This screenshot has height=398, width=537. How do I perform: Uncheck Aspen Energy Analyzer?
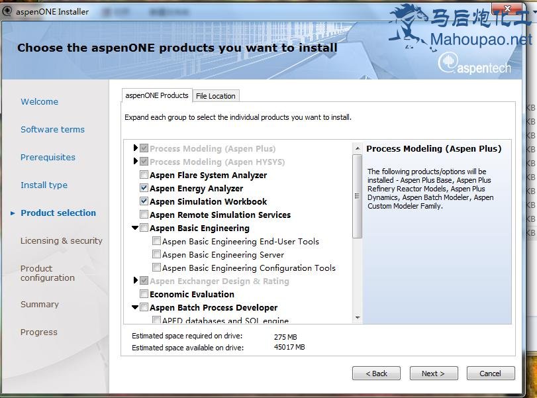click(144, 189)
